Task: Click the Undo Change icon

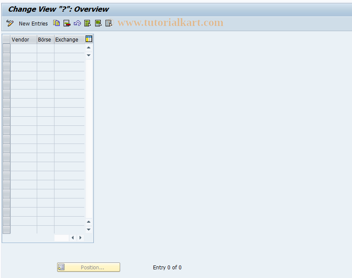Action: [x=77, y=23]
